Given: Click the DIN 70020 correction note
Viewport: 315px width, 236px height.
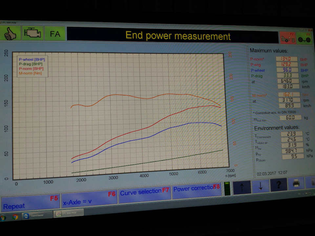Looking at the screenshot, I should click(274, 112).
